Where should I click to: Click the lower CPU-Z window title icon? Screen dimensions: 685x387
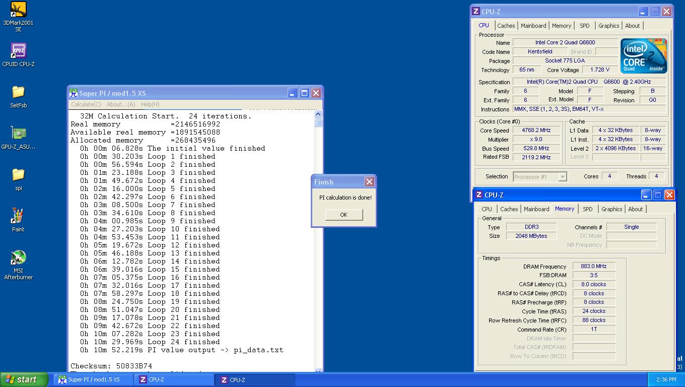478,195
